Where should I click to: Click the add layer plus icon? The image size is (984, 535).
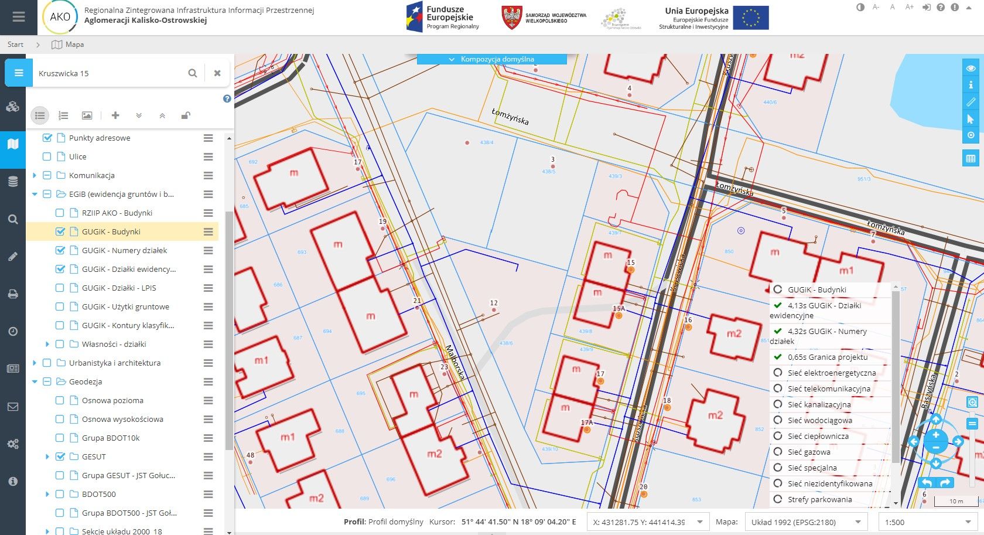[x=115, y=115]
